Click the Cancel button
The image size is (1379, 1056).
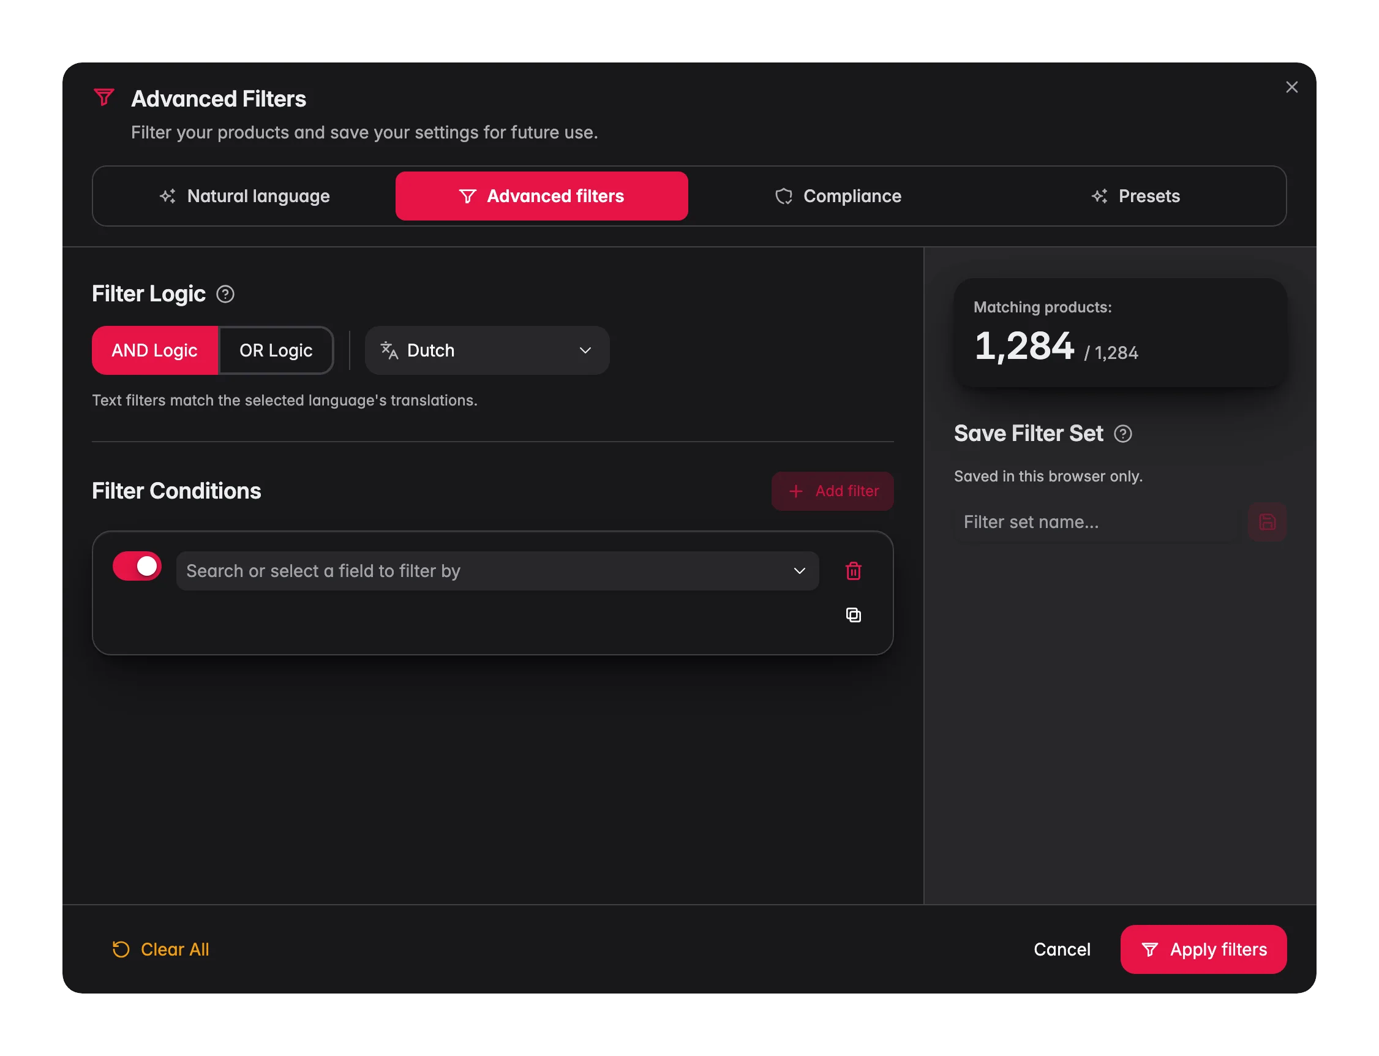1062,949
